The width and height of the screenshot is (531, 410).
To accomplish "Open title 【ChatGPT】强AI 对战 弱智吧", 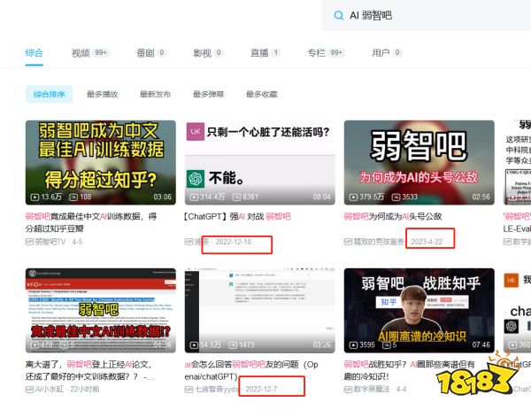I will (237, 217).
